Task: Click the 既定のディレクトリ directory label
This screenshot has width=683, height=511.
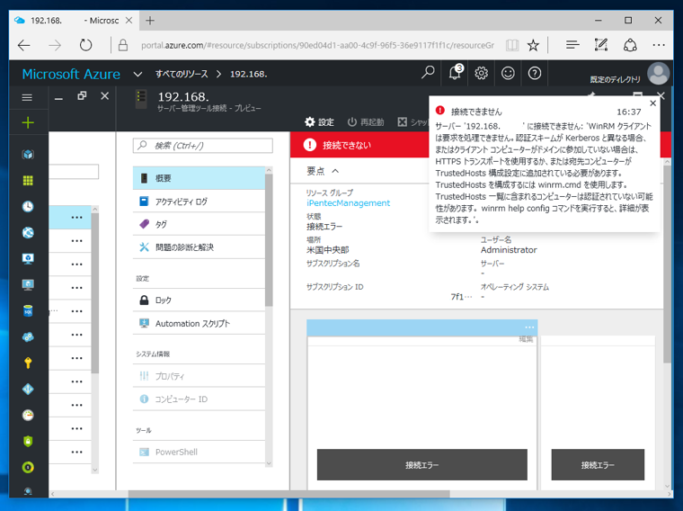Action: (x=615, y=79)
